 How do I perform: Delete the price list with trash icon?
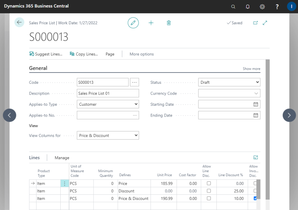[169, 23]
